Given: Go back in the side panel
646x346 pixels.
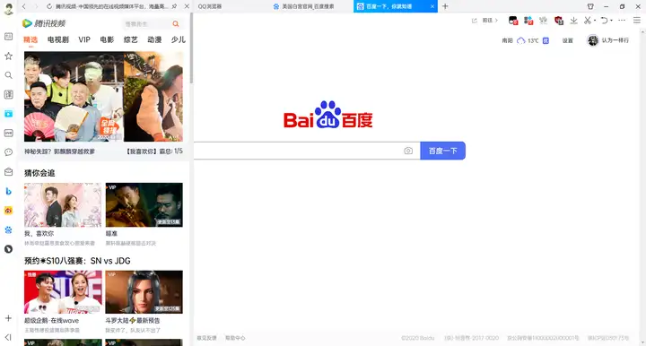Looking at the screenshot, I should [24, 6].
